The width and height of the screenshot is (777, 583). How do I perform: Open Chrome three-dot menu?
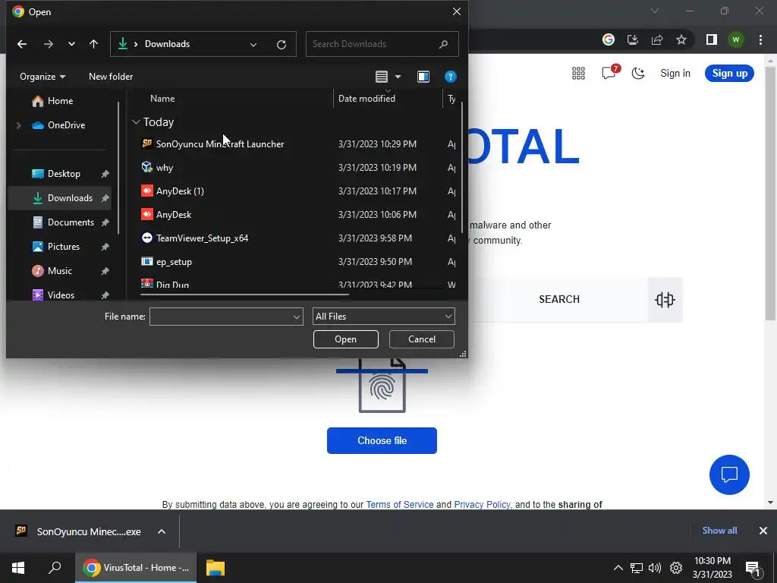coord(760,39)
